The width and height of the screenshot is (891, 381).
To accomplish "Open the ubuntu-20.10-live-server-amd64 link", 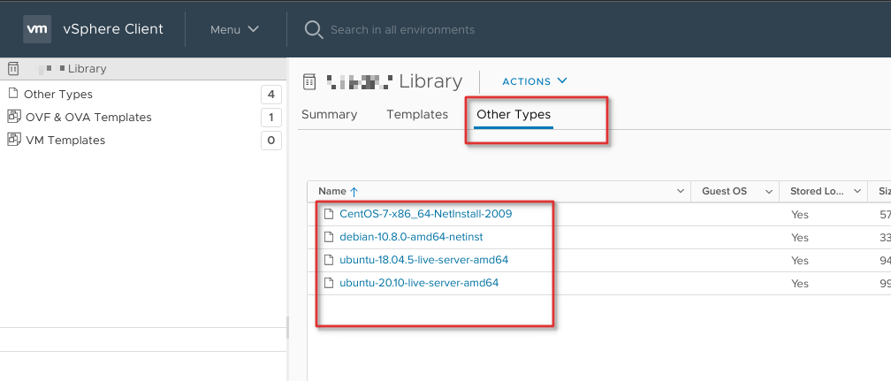I will coord(419,283).
